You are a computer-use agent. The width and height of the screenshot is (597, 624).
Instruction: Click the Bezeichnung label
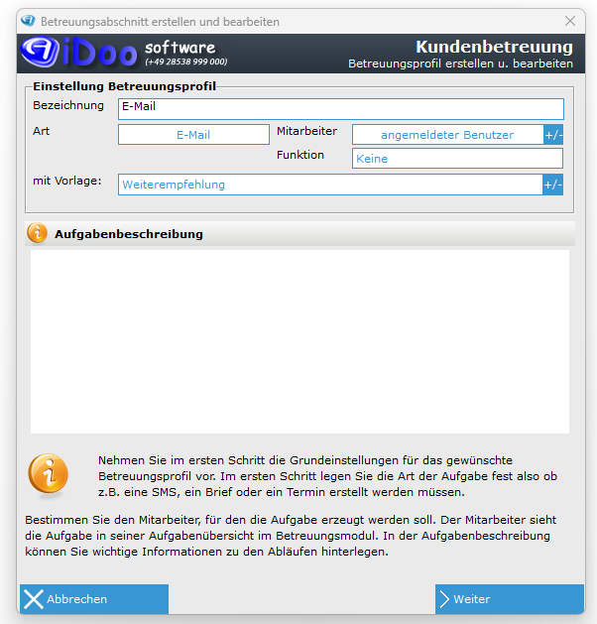point(68,105)
